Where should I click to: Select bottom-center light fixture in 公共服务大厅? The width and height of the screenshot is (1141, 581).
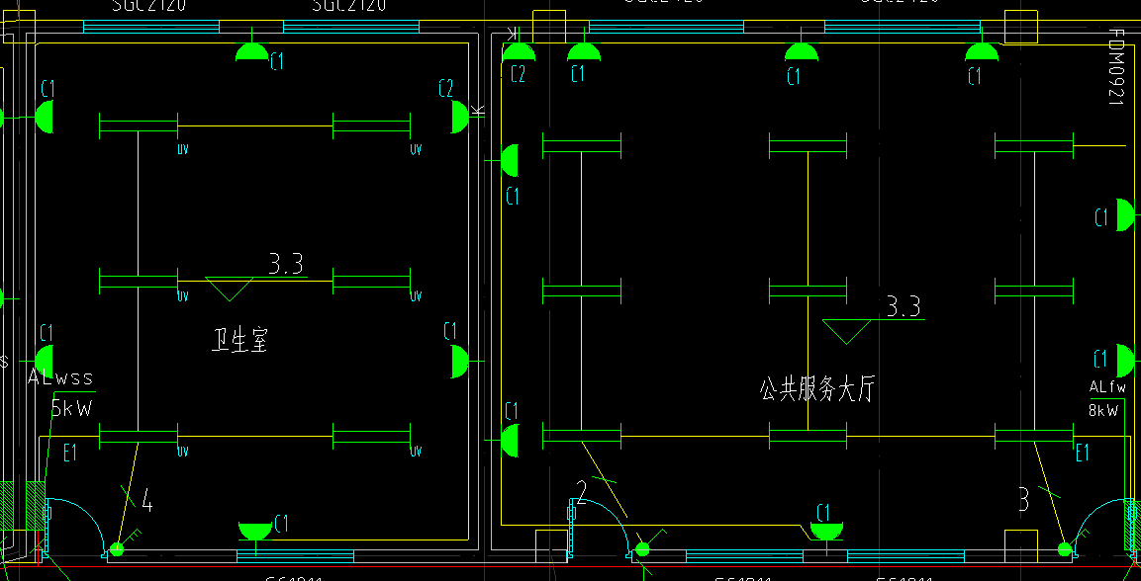808,436
